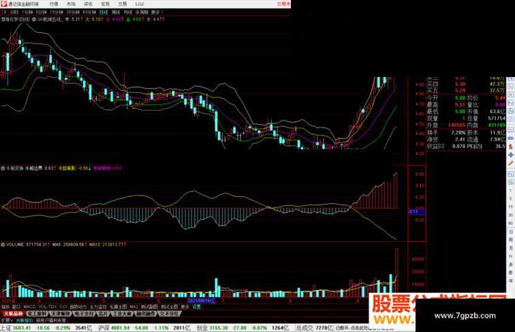This screenshot has height=332, width=515.
Task: Apply the VOL-TDX indicator tab
Action: point(47,306)
